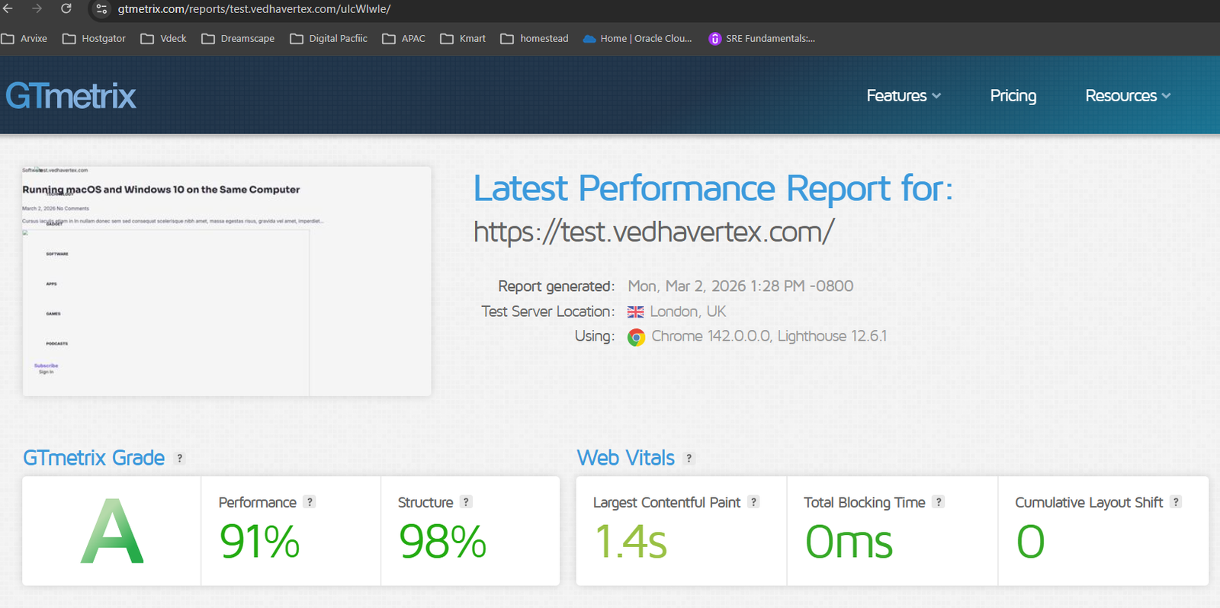Click the report date Mon, Mar 2, 2026
Screen dimensions: 1220x608
740,286
